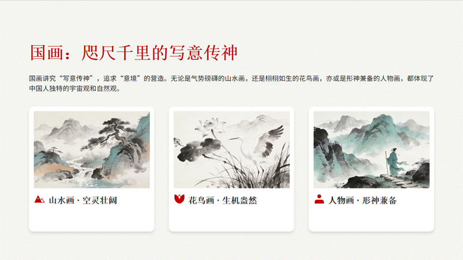The image size is (463, 260).
Task: Click the label 山水画 · 空灵壮阔
Action: tap(83, 200)
